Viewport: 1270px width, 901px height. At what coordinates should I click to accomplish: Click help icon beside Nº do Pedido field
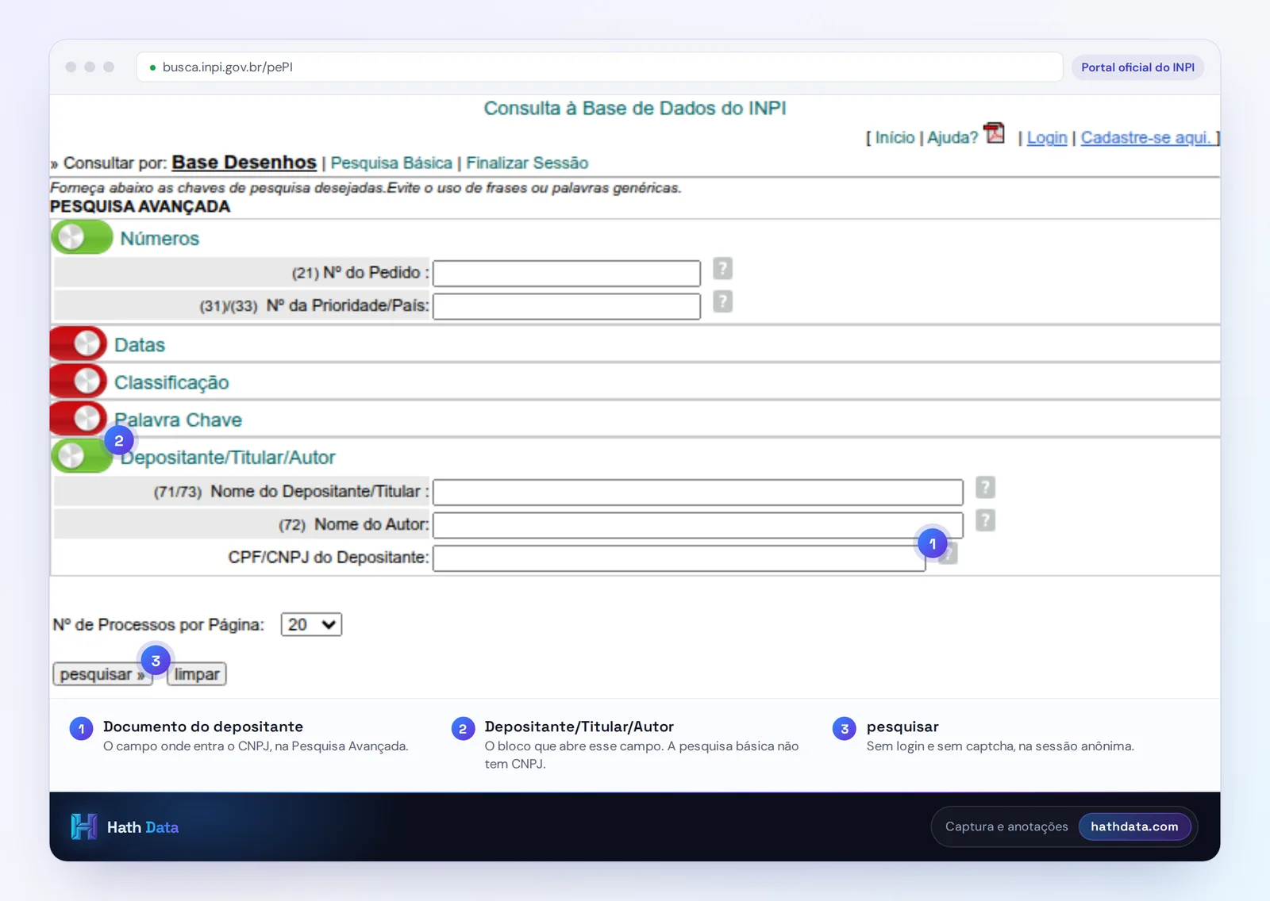722,269
